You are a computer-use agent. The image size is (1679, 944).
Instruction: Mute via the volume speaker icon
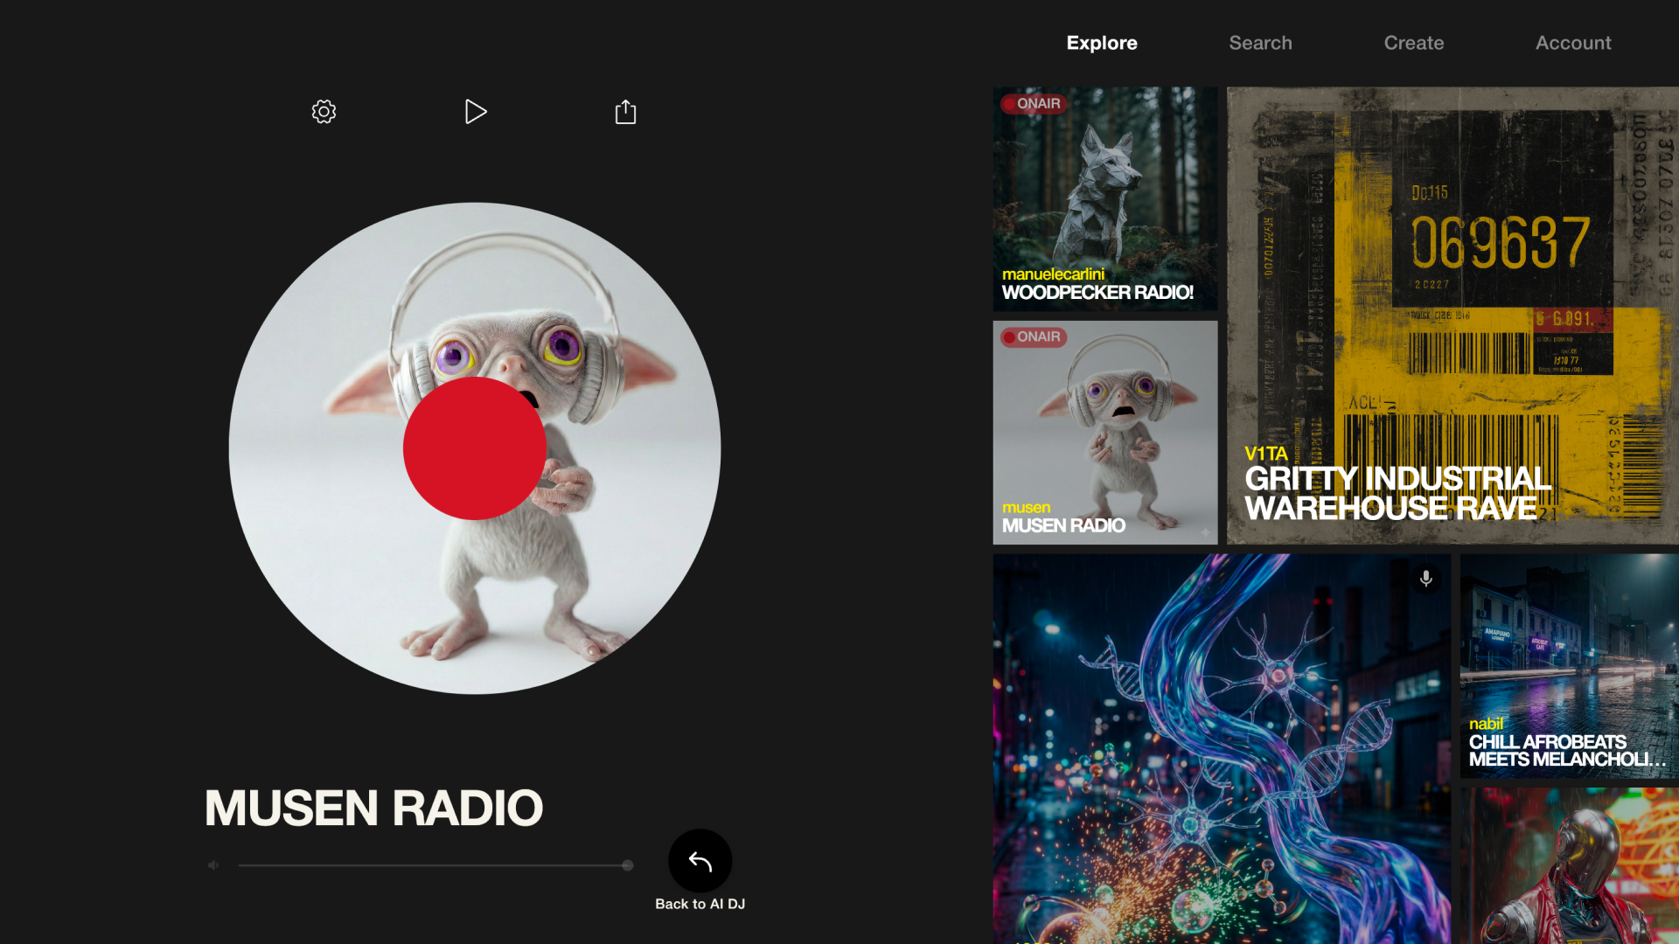coord(212,865)
